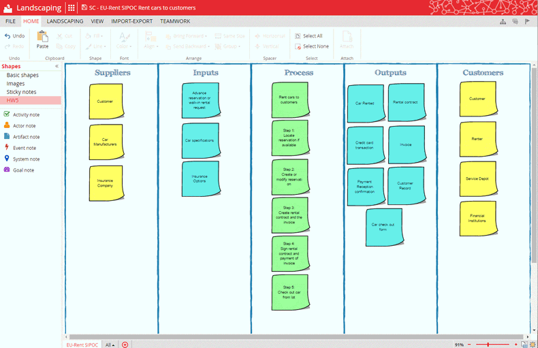
Task: Collapse the Shapes side panel
Action: click(x=57, y=66)
